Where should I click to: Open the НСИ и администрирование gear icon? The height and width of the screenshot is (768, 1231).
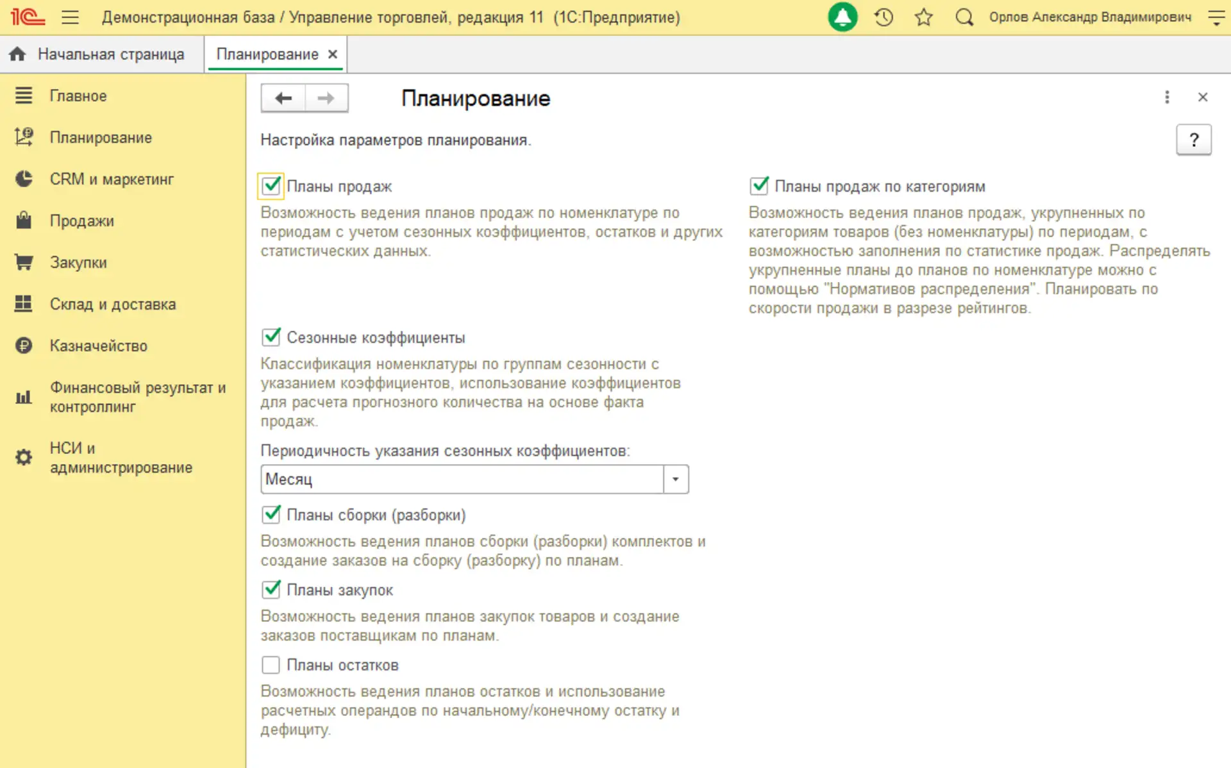pyautogui.click(x=24, y=456)
